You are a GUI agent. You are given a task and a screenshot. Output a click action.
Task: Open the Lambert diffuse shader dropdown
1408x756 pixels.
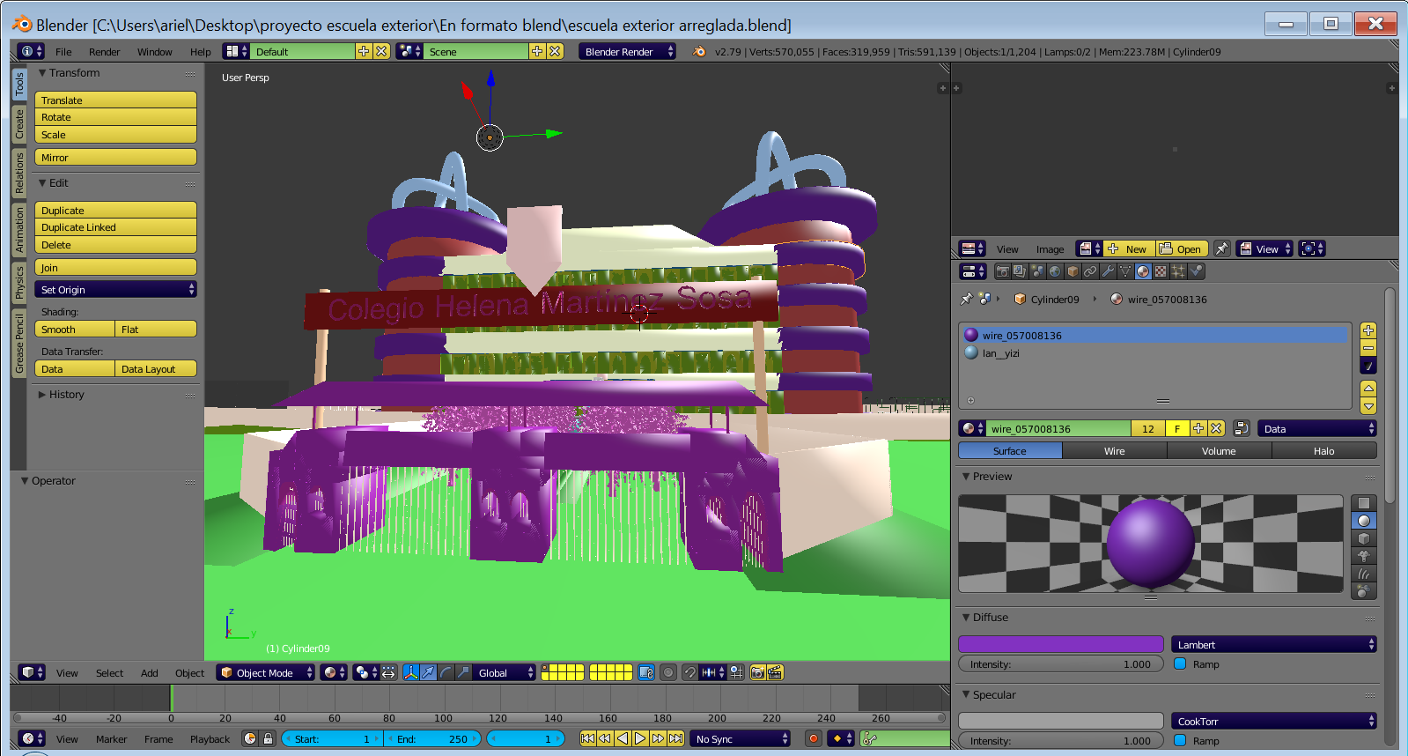coord(1273,644)
